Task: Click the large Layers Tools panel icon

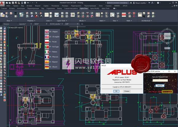Action: click(56, 15)
